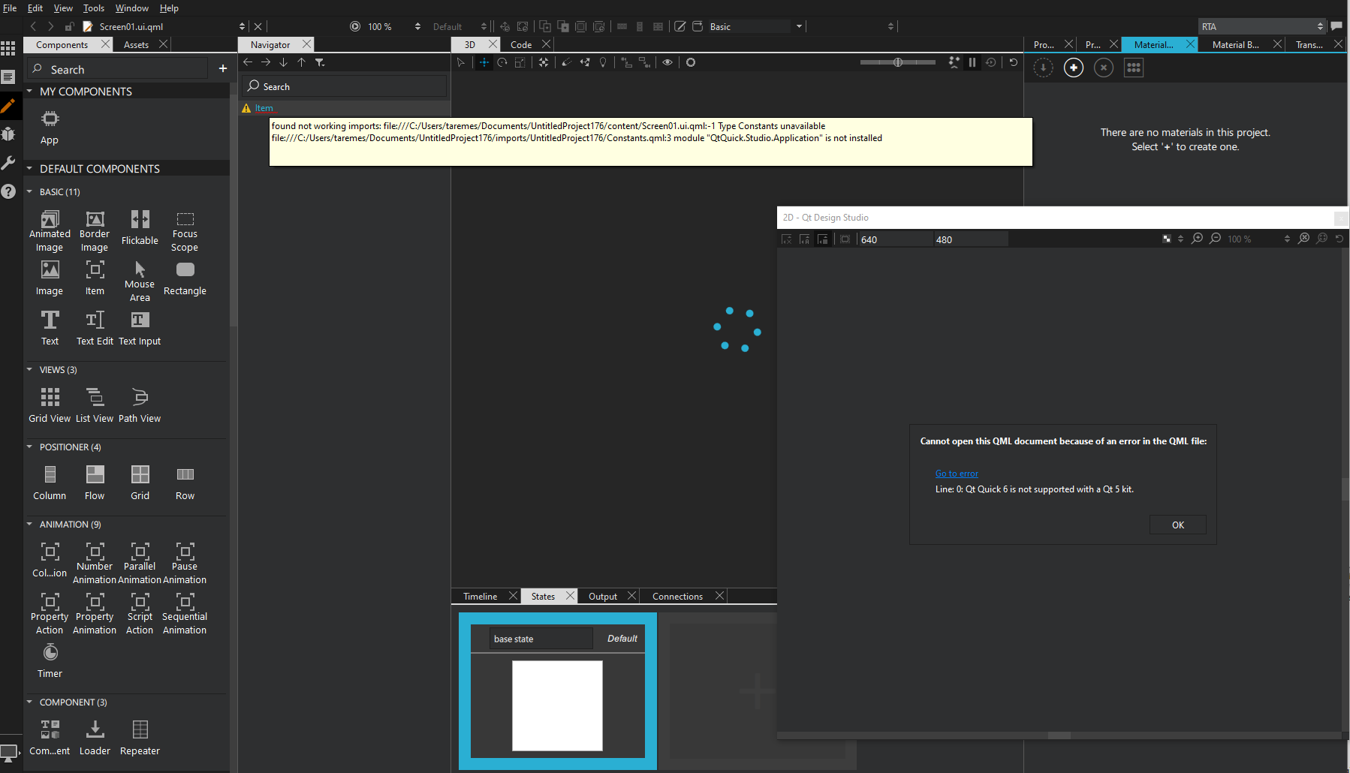
Task: Pause the 3D view particle animation
Action: point(972,62)
